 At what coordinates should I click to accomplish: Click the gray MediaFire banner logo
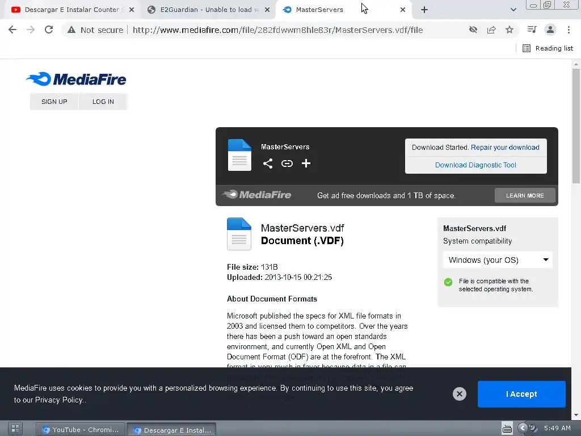pos(257,195)
